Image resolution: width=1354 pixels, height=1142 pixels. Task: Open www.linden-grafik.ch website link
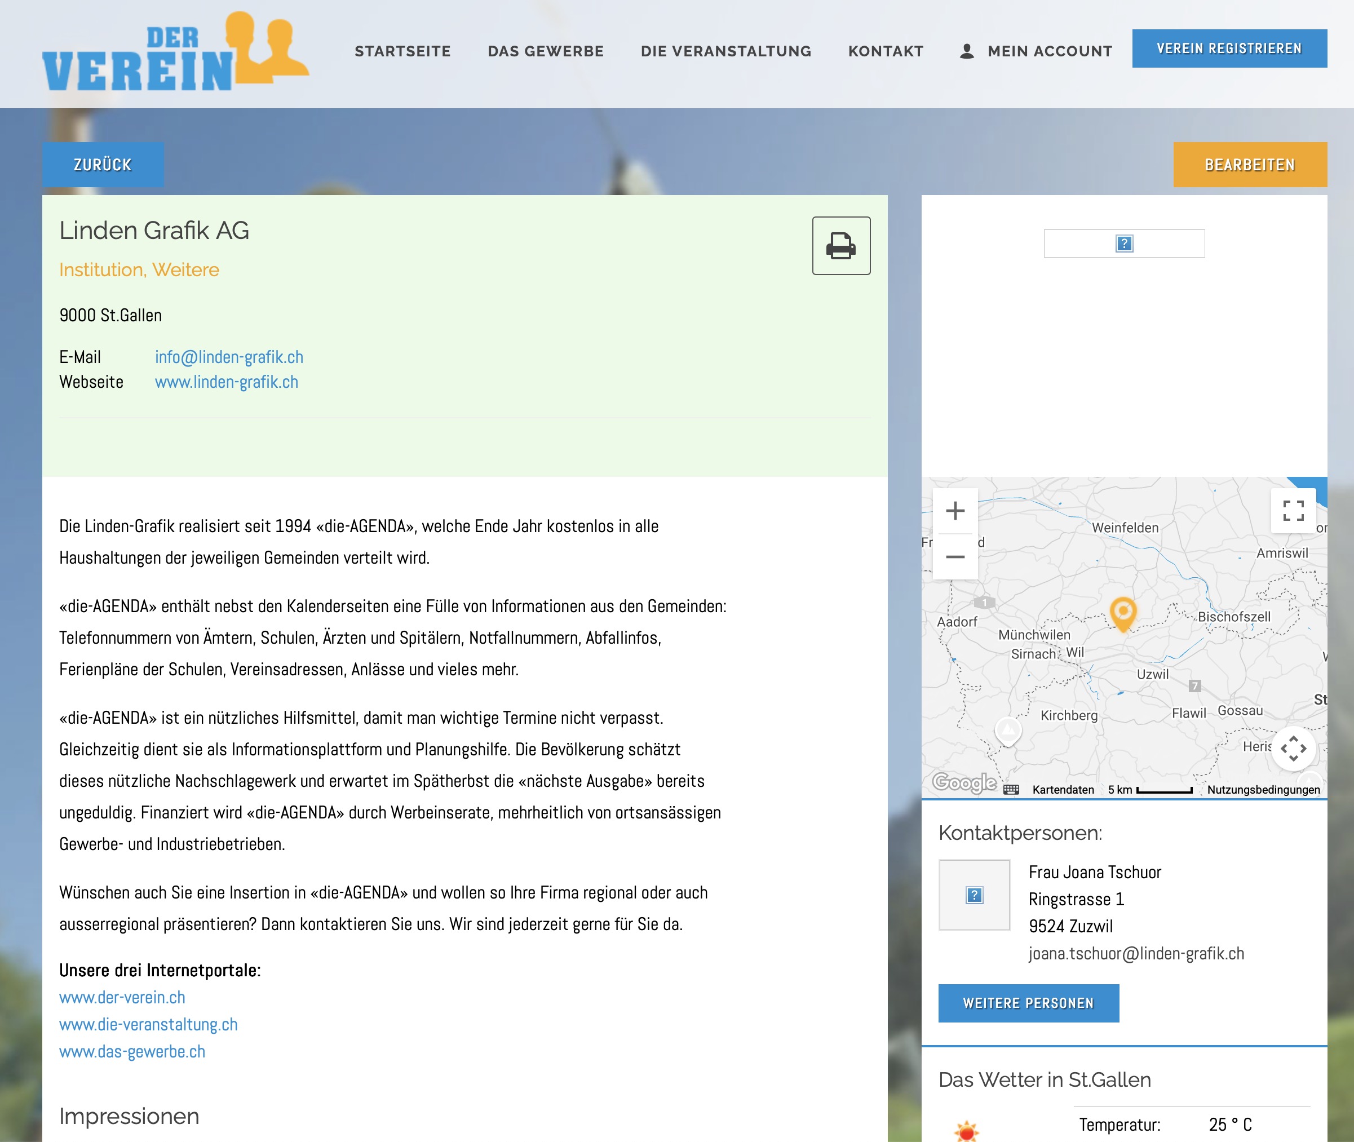(227, 381)
